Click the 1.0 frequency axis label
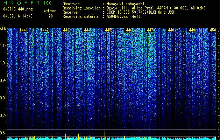The height and width of the screenshot is (140, 220). click(x=3, y=63)
